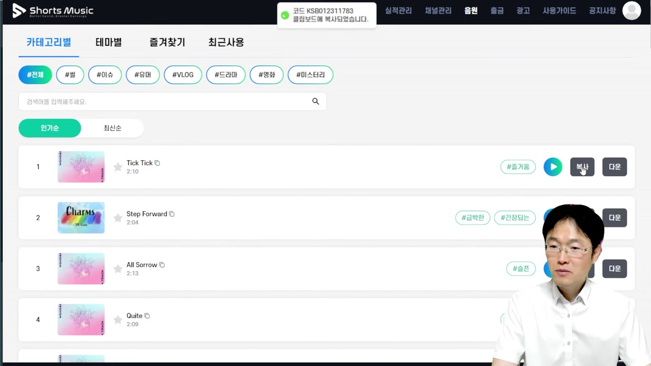The height and width of the screenshot is (366, 651).
Task: Click the All Sorrow track title
Action: pos(142,264)
